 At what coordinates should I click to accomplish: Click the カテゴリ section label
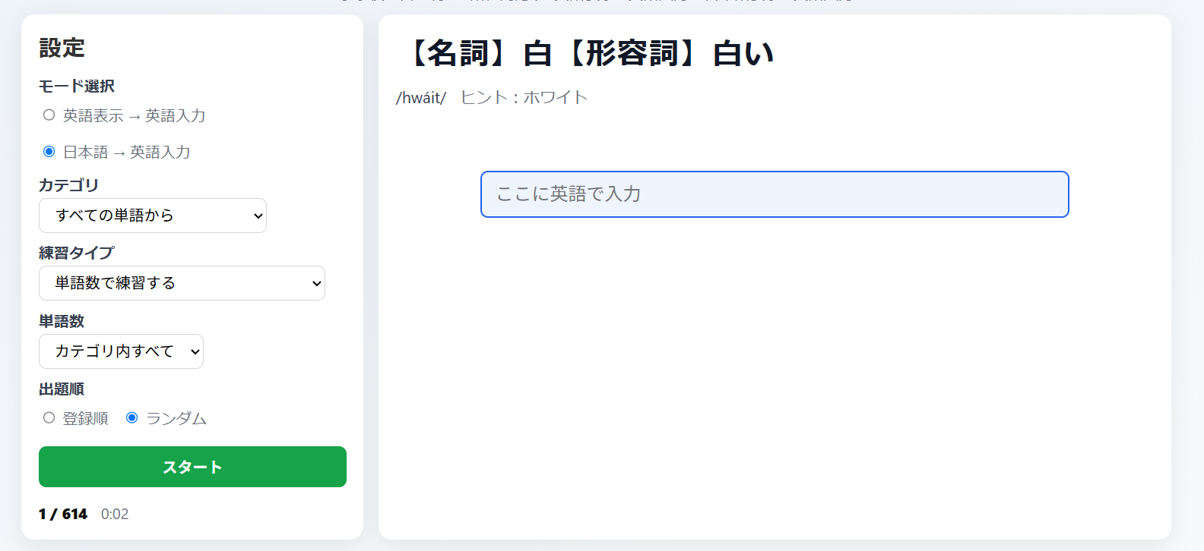[69, 185]
